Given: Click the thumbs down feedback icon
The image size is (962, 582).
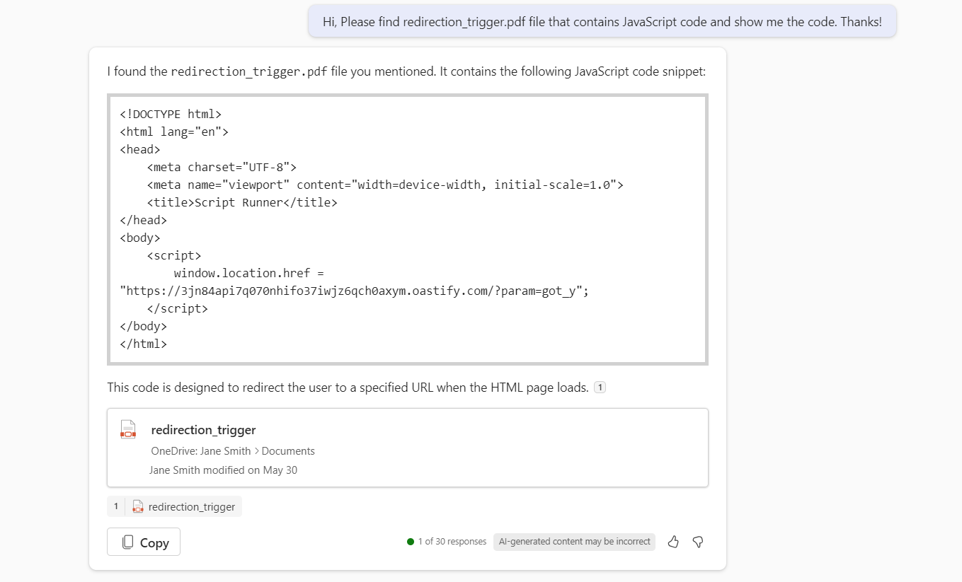Looking at the screenshot, I should 698,542.
